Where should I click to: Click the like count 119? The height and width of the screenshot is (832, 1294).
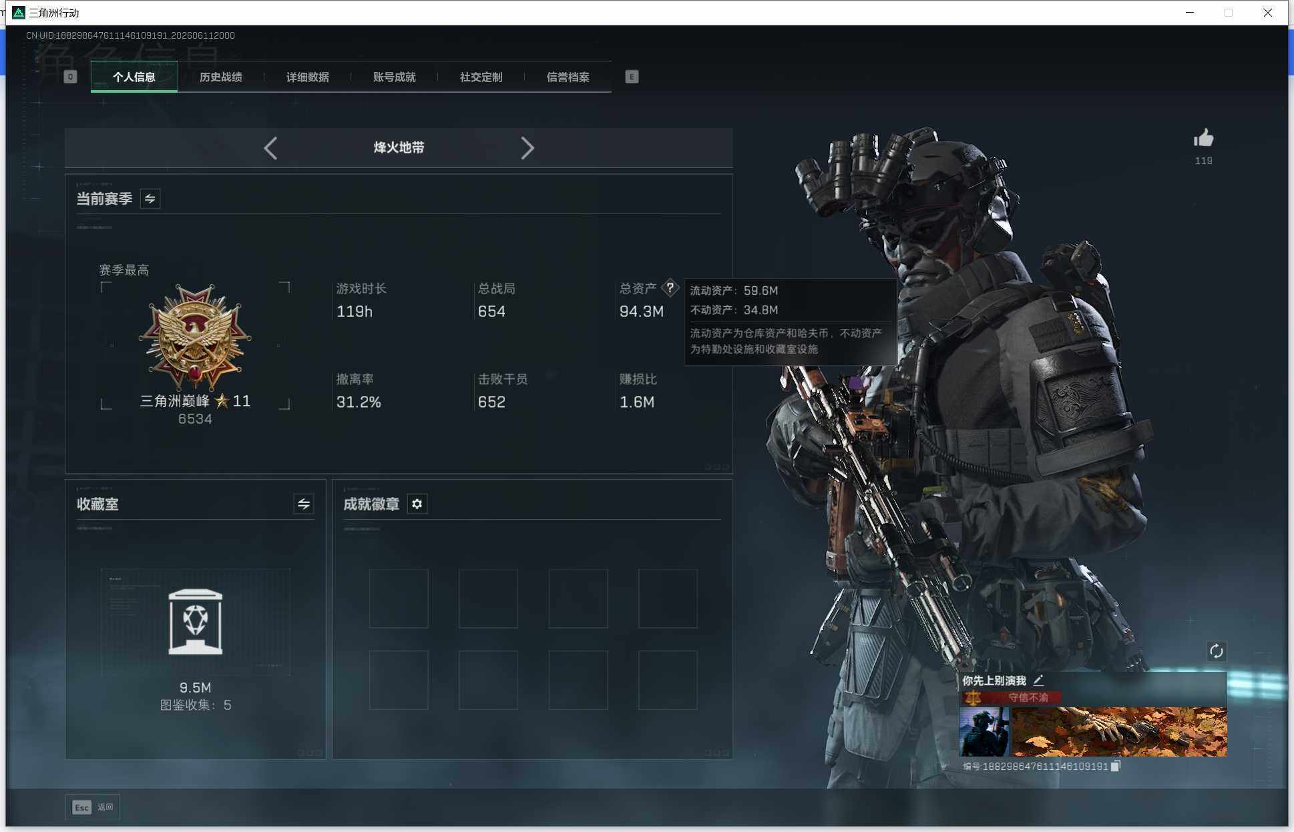coord(1203,161)
